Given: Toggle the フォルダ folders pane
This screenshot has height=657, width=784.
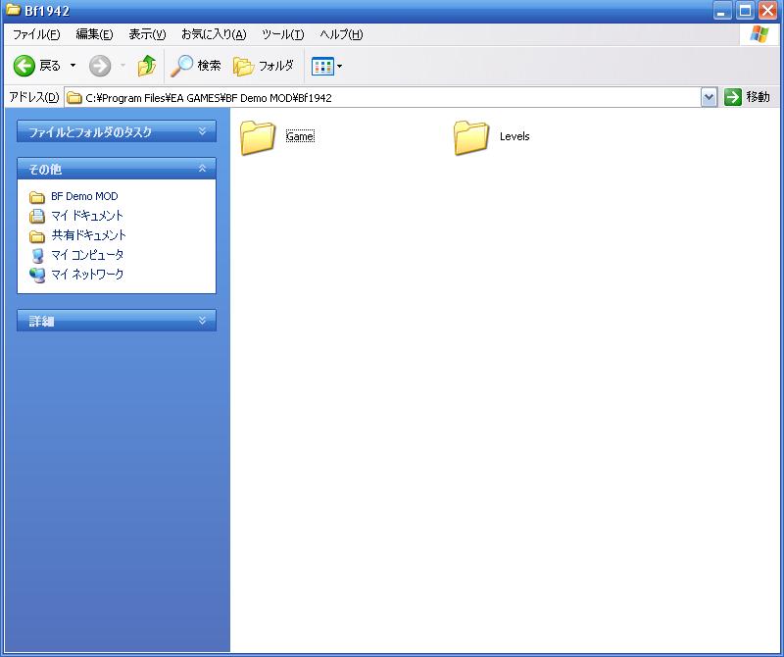Looking at the screenshot, I should (x=264, y=66).
